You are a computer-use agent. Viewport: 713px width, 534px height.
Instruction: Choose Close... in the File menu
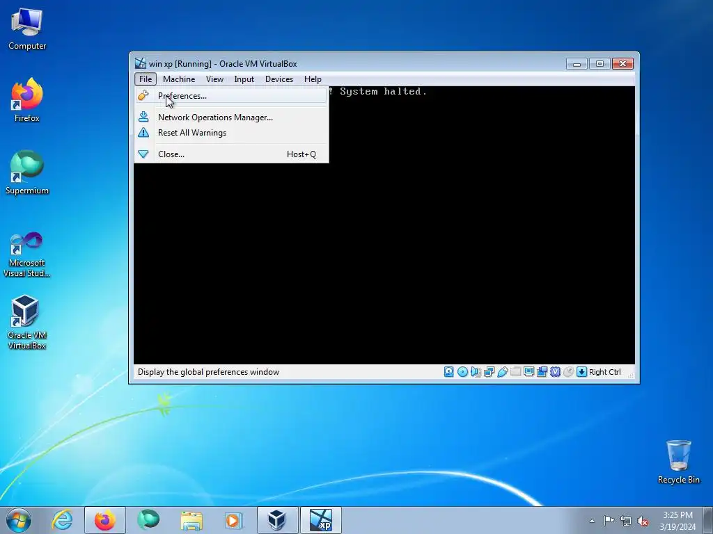pos(231,154)
